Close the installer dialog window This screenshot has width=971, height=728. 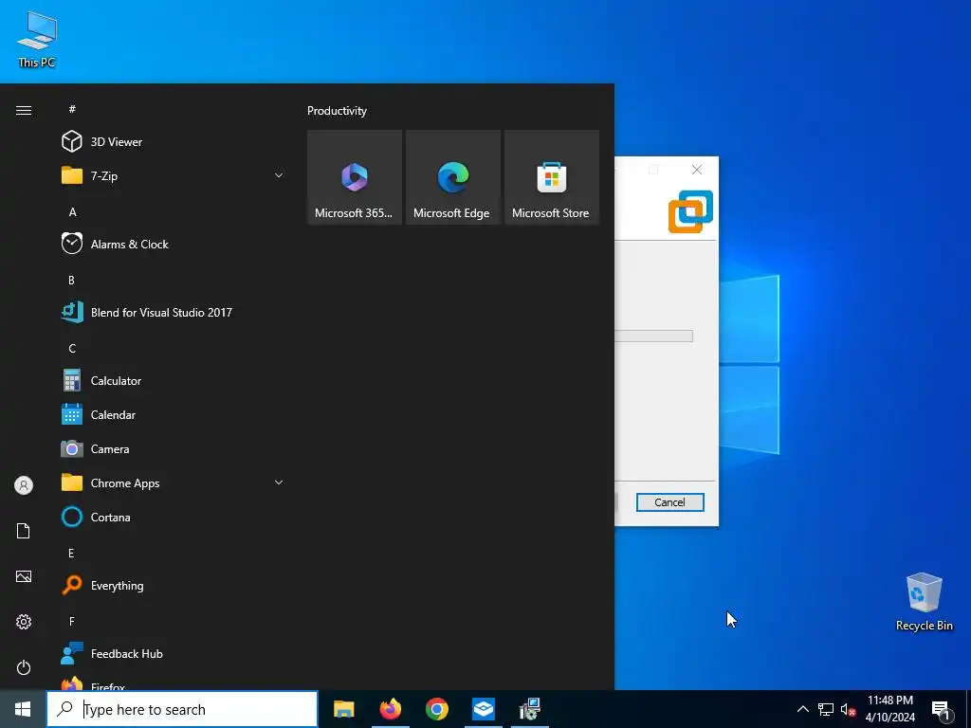[x=697, y=170]
